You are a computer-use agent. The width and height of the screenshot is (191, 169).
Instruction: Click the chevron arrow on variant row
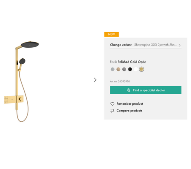tap(180, 45)
